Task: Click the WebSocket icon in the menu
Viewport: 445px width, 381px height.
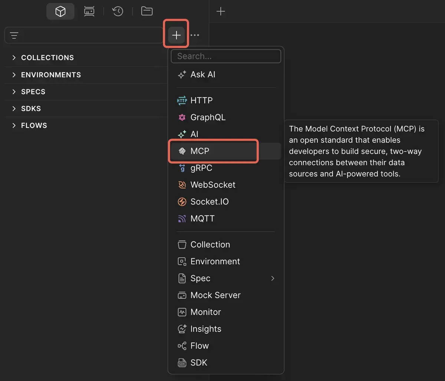Action: pos(182,185)
